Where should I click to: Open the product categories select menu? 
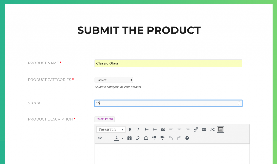[x=114, y=80]
